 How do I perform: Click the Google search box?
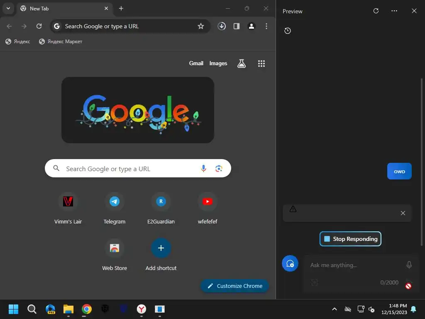point(138,169)
